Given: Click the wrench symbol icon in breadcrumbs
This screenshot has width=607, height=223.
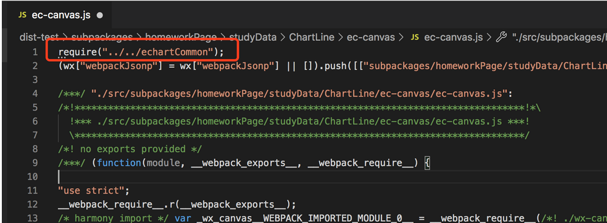Looking at the screenshot, I should pos(501,37).
